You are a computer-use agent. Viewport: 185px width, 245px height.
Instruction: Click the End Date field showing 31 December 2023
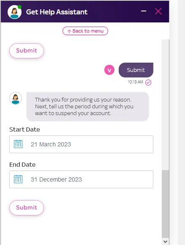click(81, 179)
